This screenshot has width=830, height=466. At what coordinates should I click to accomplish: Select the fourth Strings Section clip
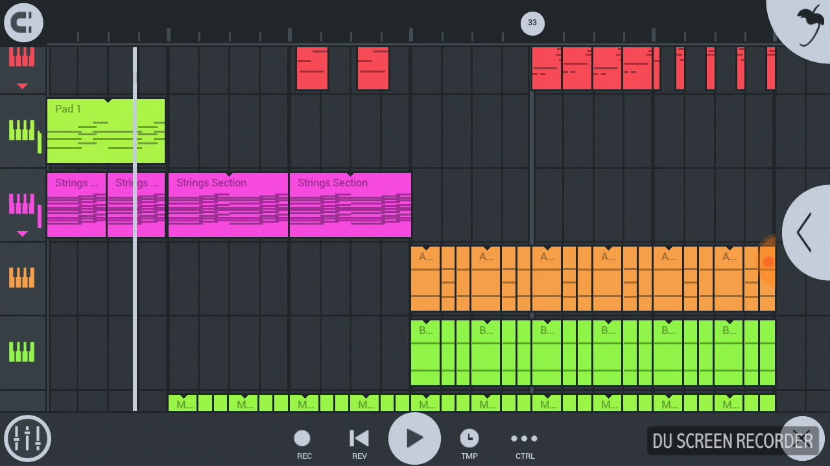pyautogui.click(x=350, y=205)
